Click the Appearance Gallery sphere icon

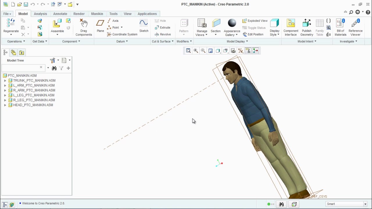click(232, 24)
